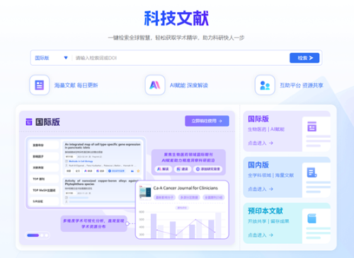Screen dimensions: 354x258
Task: Click the 海量文献 每日更新 document icon
Action: click(40, 85)
